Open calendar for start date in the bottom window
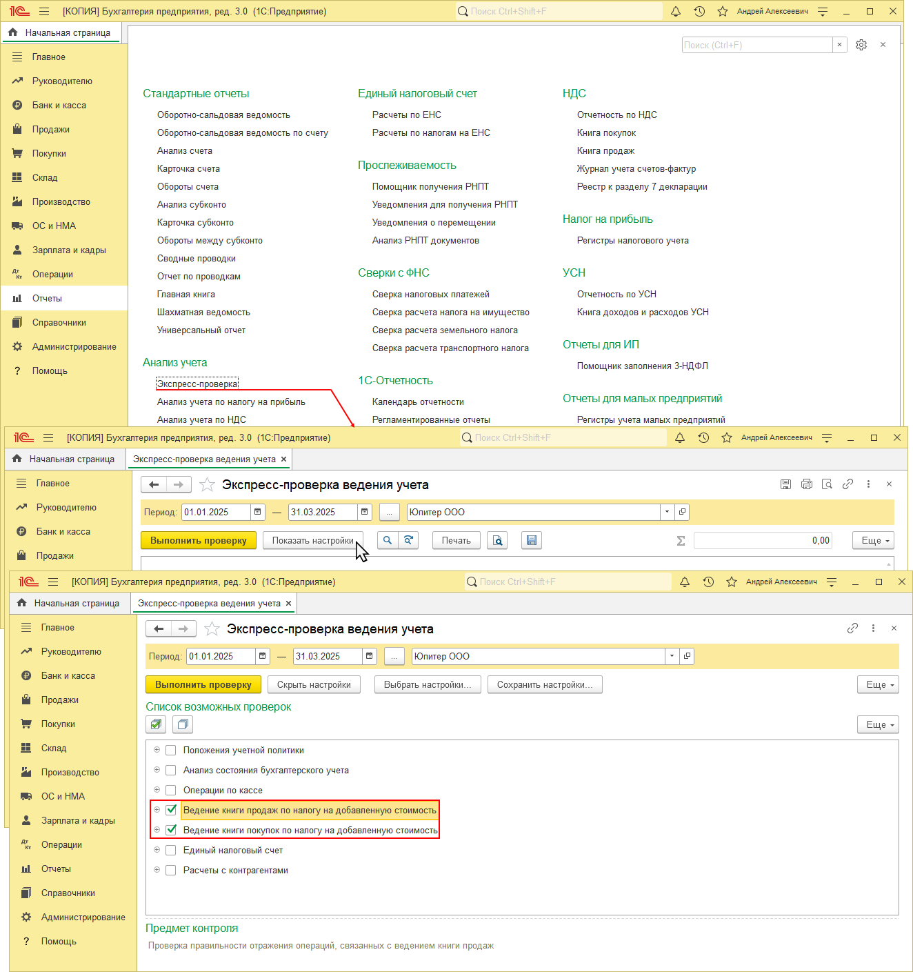The width and height of the screenshot is (913, 972). (x=263, y=656)
